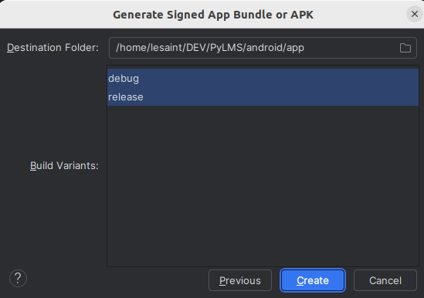Click the dialog title bar text
Viewport: 424px width, 298px height.
pos(213,15)
